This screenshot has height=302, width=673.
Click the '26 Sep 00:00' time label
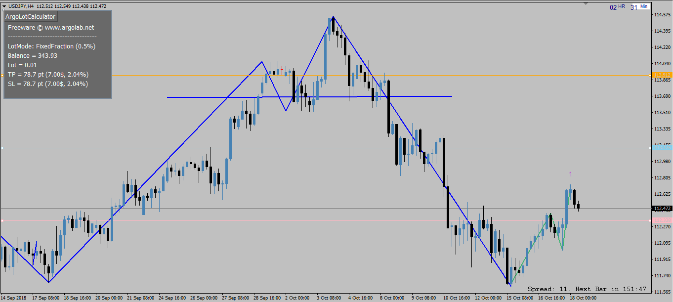pyautogui.click(x=204, y=299)
